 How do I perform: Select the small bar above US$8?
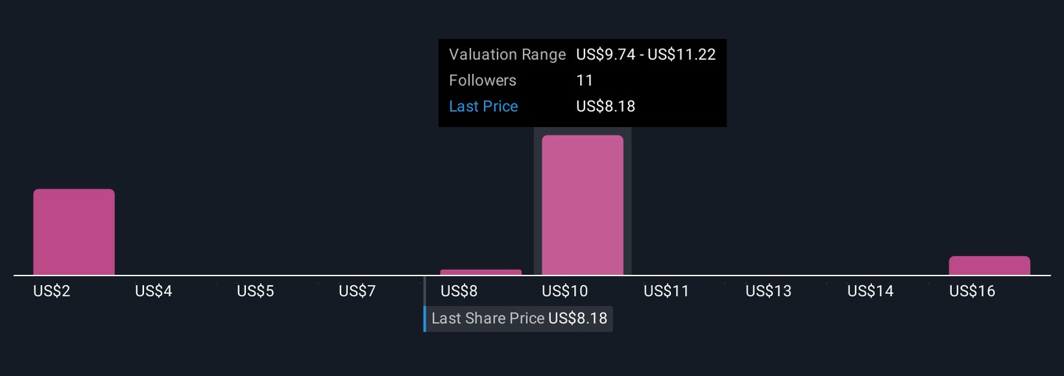click(480, 272)
